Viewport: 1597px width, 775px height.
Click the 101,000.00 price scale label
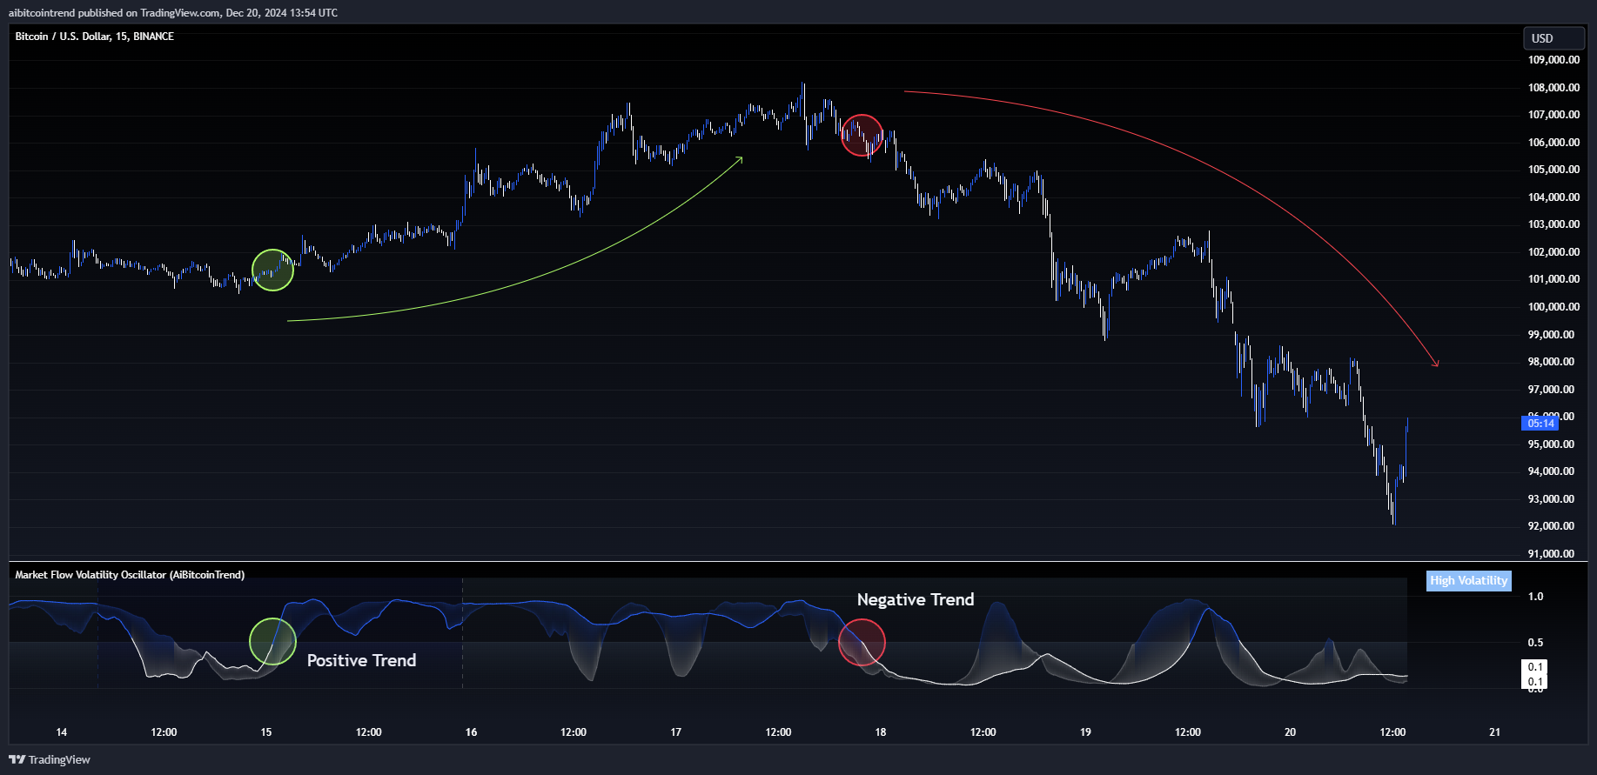point(1553,279)
